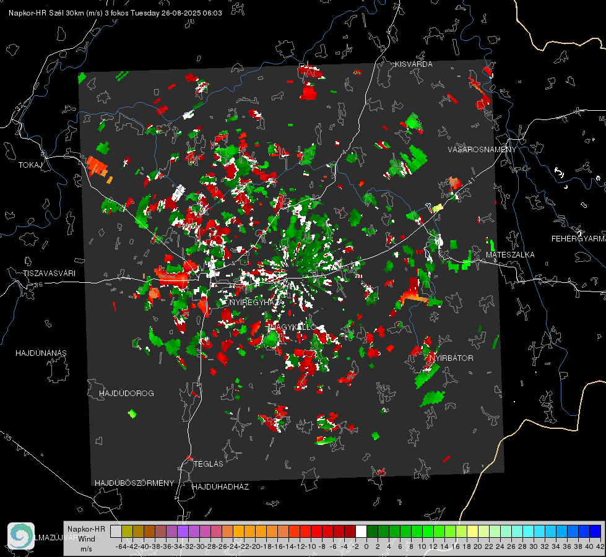This screenshot has height=557, width=606.
Task: Select the NAGYKÁLLÓ town label
Action: click(x=292, y=327)
